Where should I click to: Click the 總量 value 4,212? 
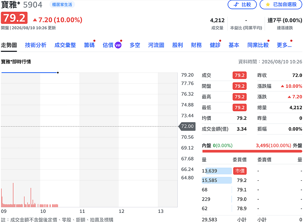(x=296, y=107)
